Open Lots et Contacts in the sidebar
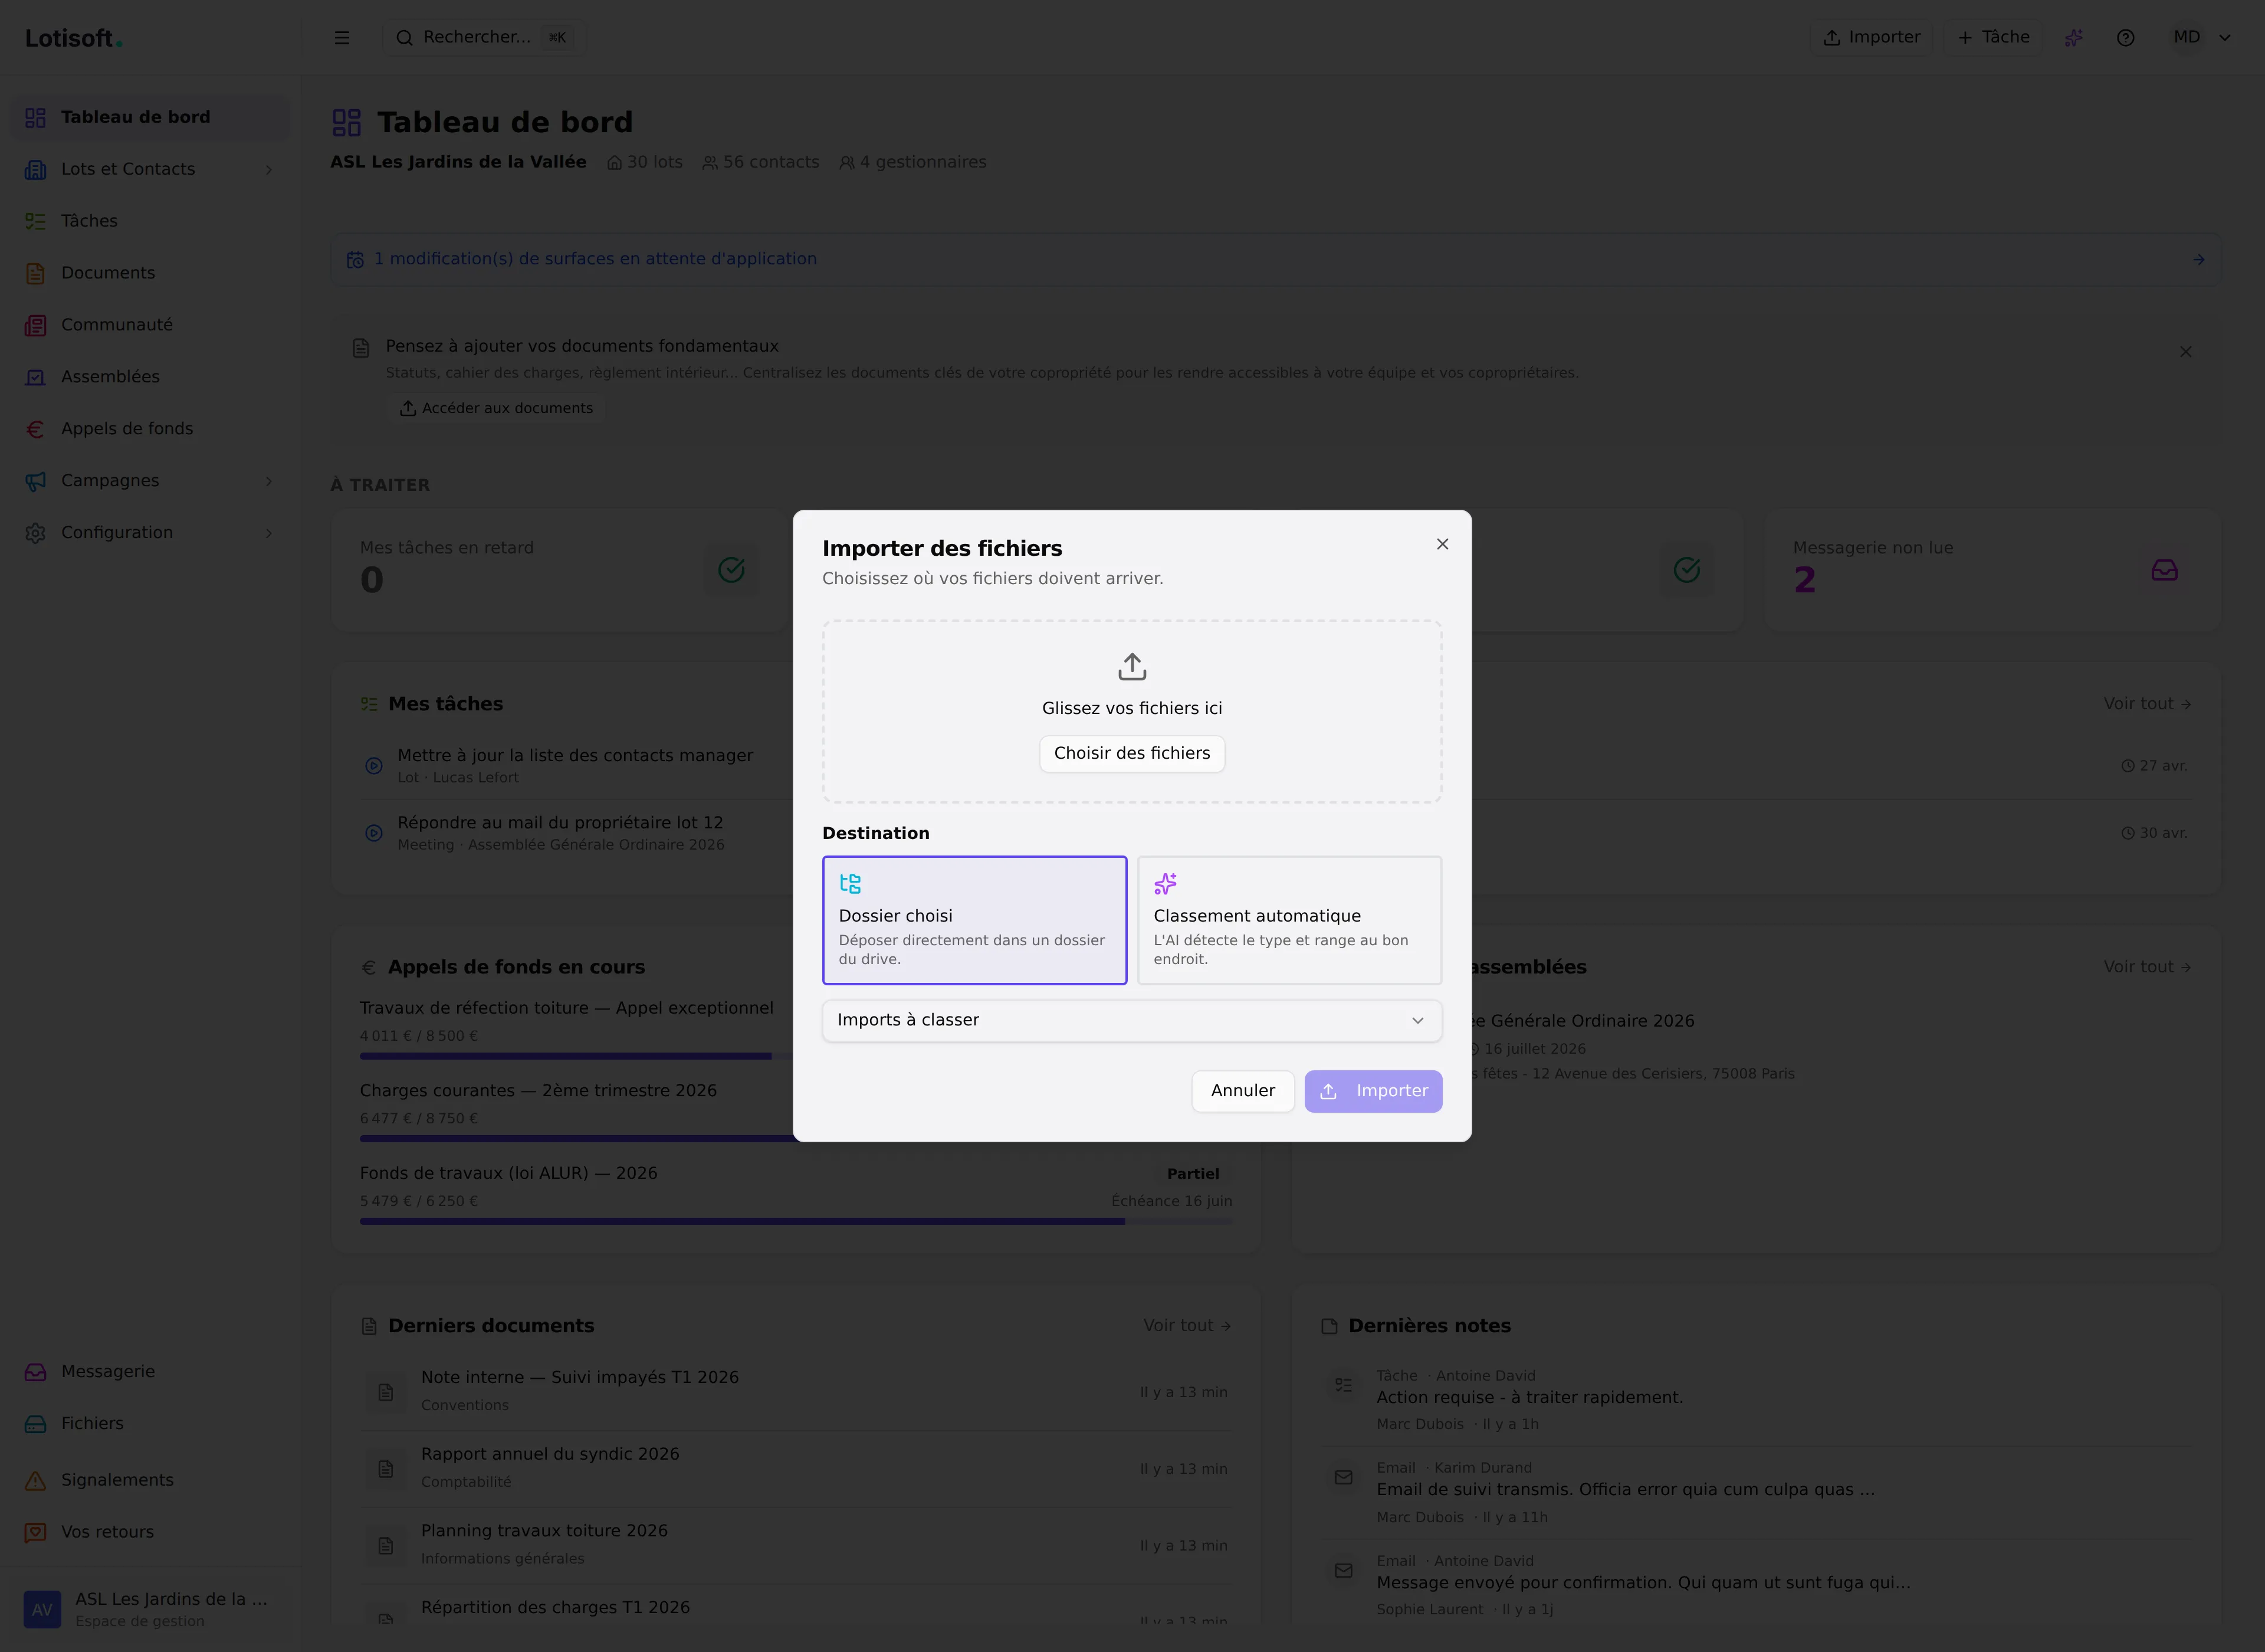2265x1652 pixels. point(150,169)
